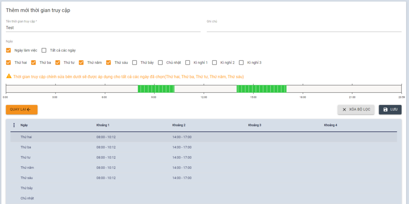Click the afternoon green block on timeline
Screen dimensions: 409x204
[x=261, y=89]
